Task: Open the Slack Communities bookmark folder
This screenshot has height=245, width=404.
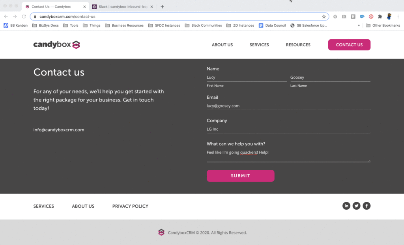Action: click(203, 26)
